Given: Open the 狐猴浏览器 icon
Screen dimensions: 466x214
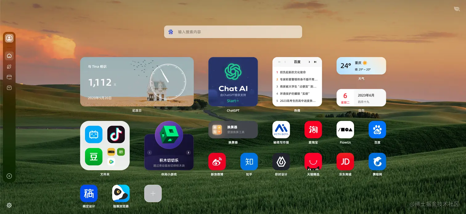Looking at the screenshot, I should 121,193.
